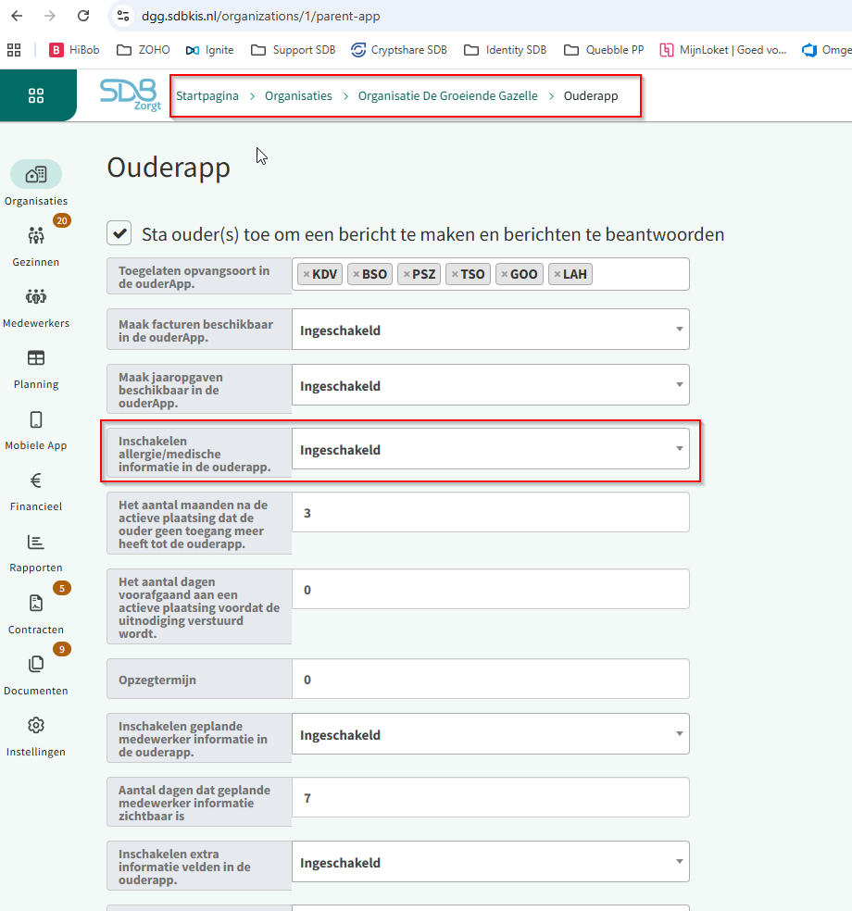Open the Support SDB bookmark folder

[294, 50]
